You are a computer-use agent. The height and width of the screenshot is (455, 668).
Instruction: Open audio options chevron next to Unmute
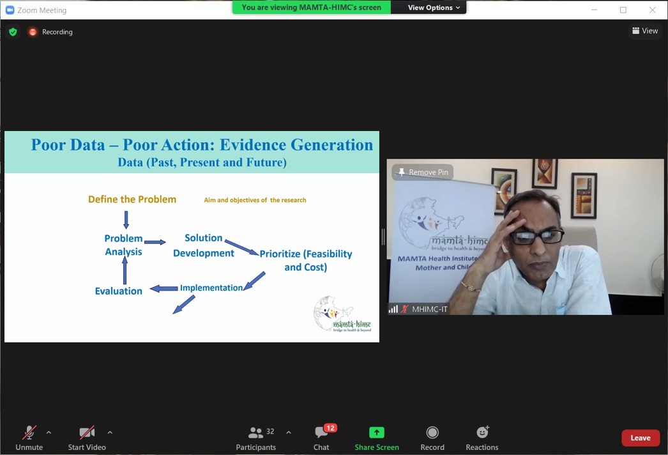click(49, 433)
